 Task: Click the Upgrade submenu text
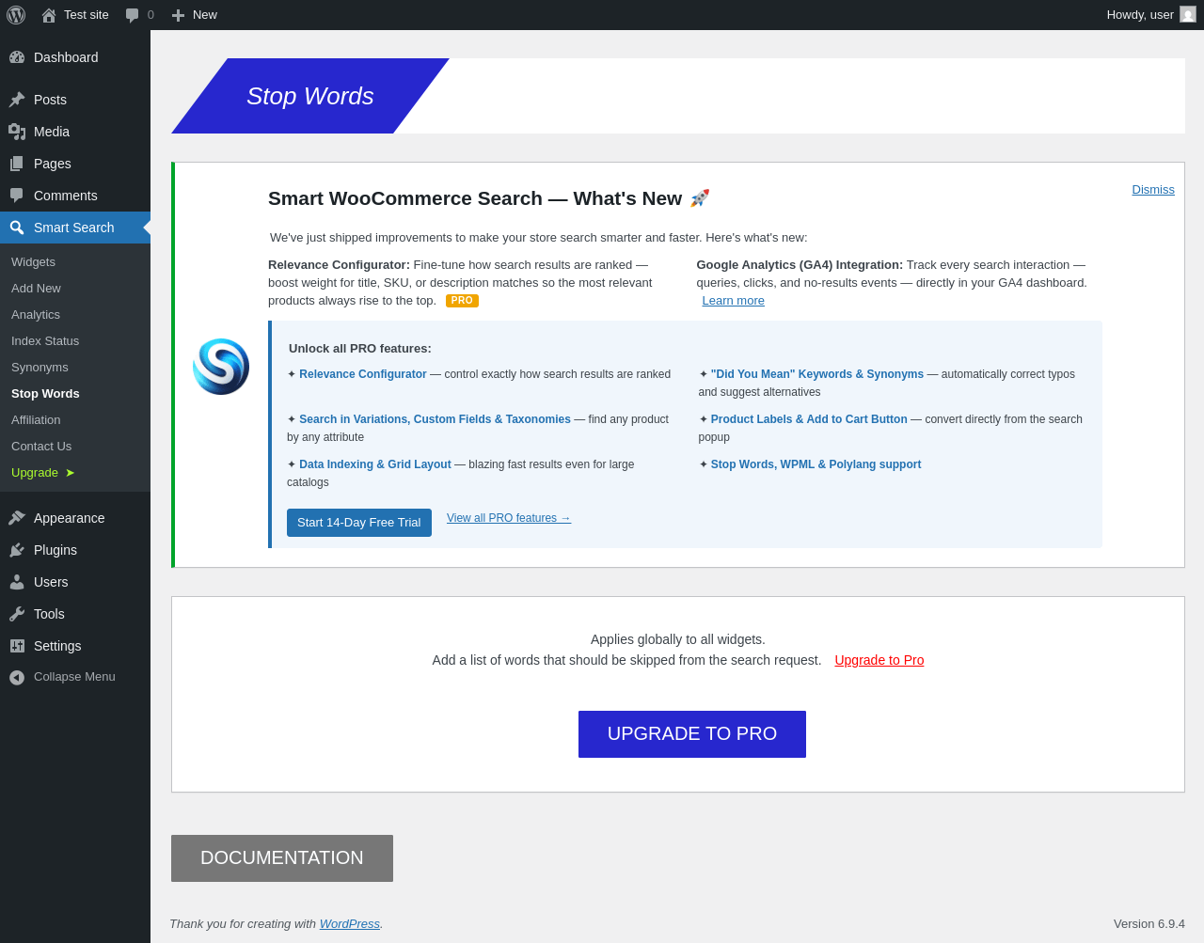35,473
